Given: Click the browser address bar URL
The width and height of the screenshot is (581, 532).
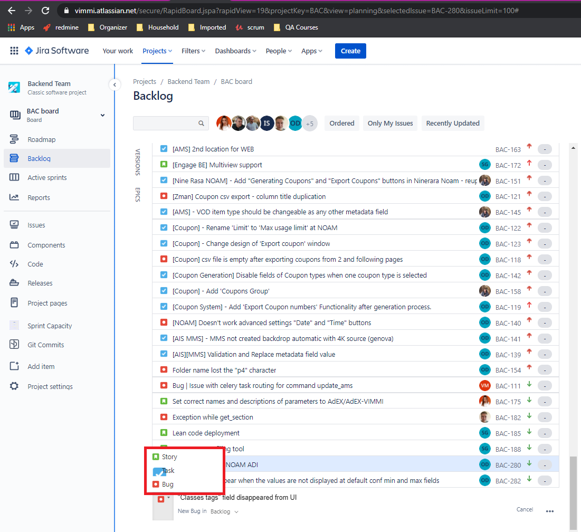Looking at the screenshot, I should 297,11.
